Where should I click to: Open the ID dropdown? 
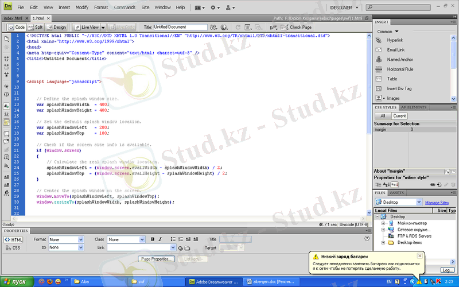(81, 247)
